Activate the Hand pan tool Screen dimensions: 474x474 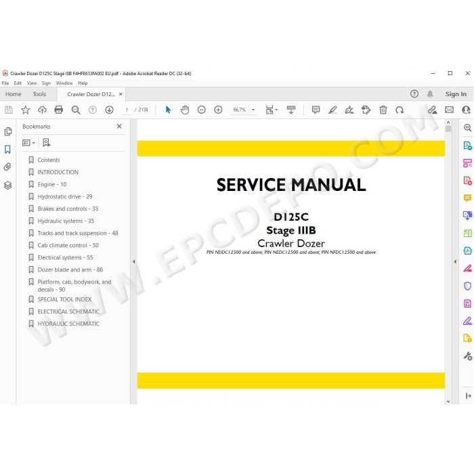[x=185, y=110]
